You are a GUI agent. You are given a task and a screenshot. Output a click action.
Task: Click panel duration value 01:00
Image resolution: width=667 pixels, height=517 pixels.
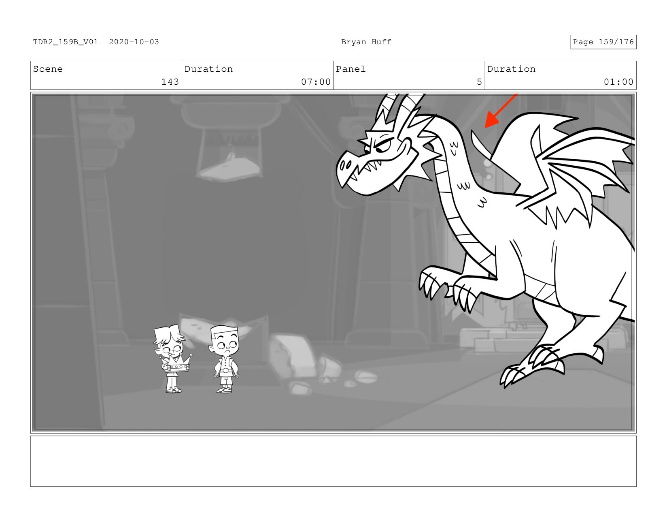click(x=618, y=82)
